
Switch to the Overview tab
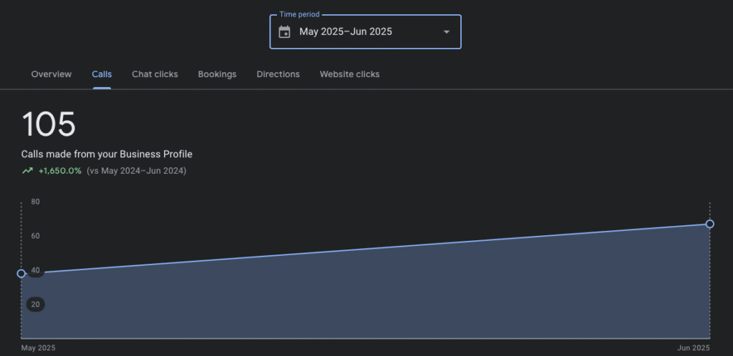pos(52,74)
